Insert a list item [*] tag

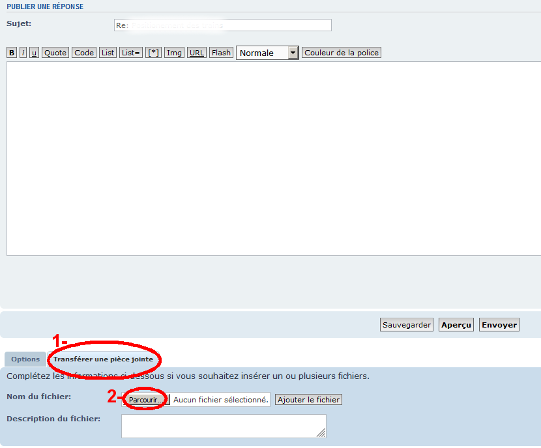(153, 53)
